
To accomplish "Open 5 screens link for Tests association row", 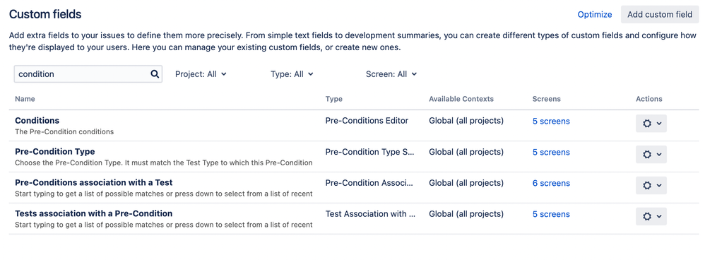I will [551, 214].
